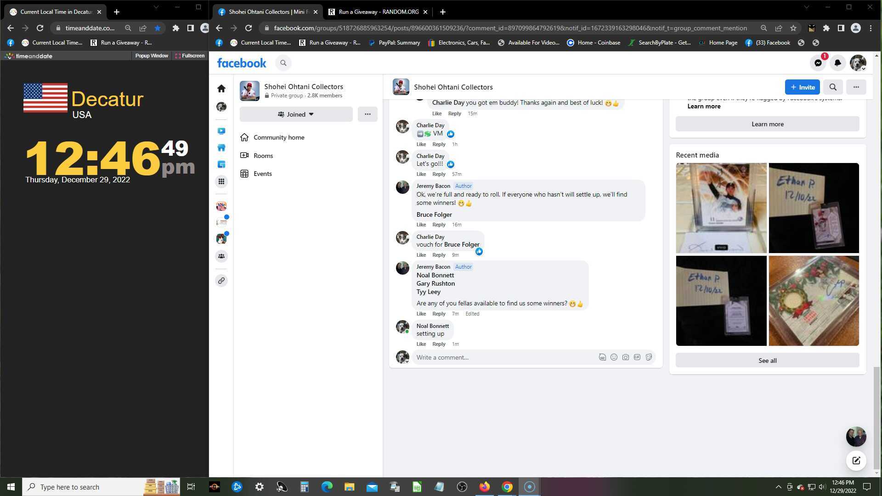The width and height of the screenshot is (882, 496).
Task: Open new message compose icon
Action: point(856,461)
